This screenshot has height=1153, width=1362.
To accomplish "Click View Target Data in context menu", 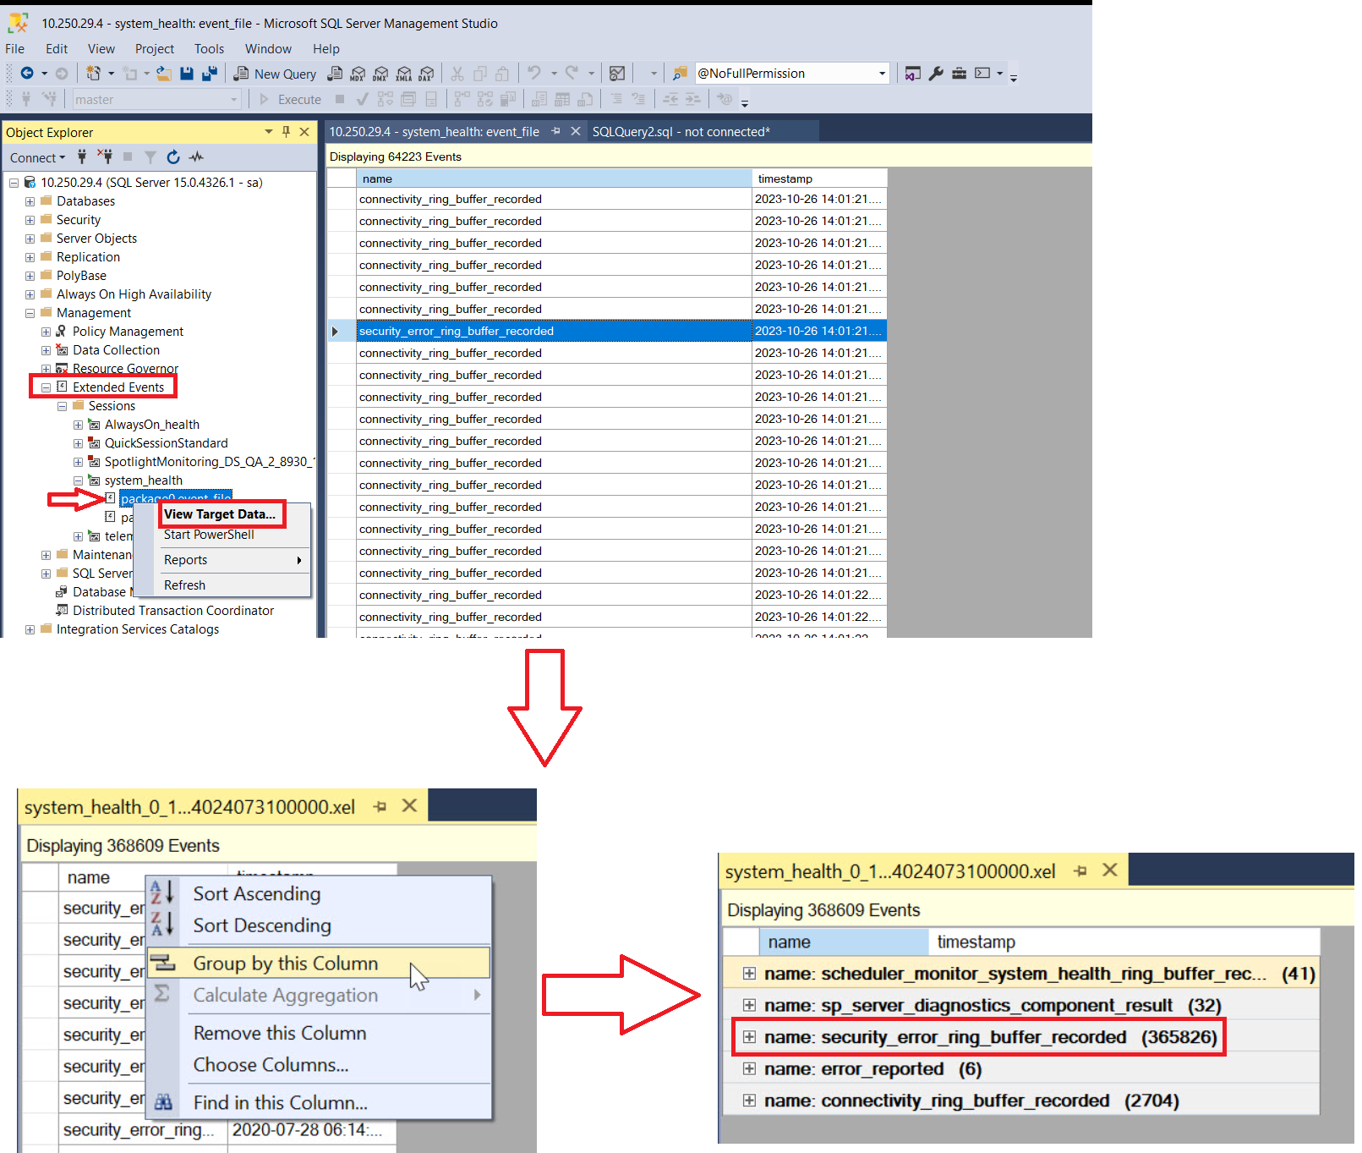I will point(220,514).
